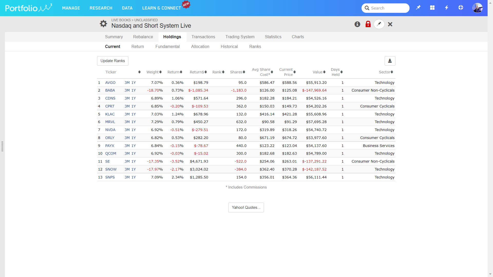Click the lightning bolt icon in header
Screen dimensions: 493x277
447,8
